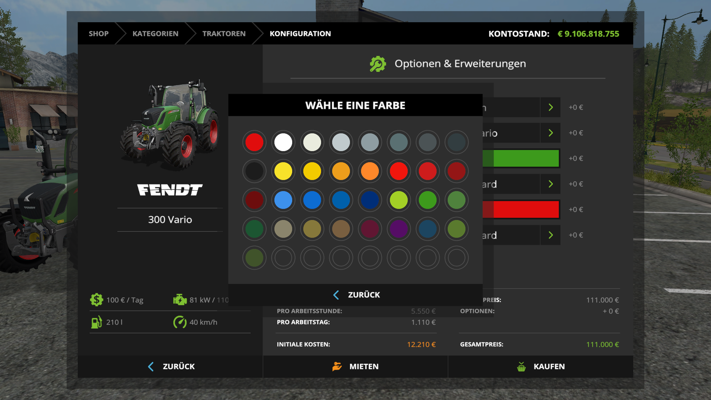Expand the bottom option row arrow
Viewport: 711px width, 400px height.
[x=551, y=235]
